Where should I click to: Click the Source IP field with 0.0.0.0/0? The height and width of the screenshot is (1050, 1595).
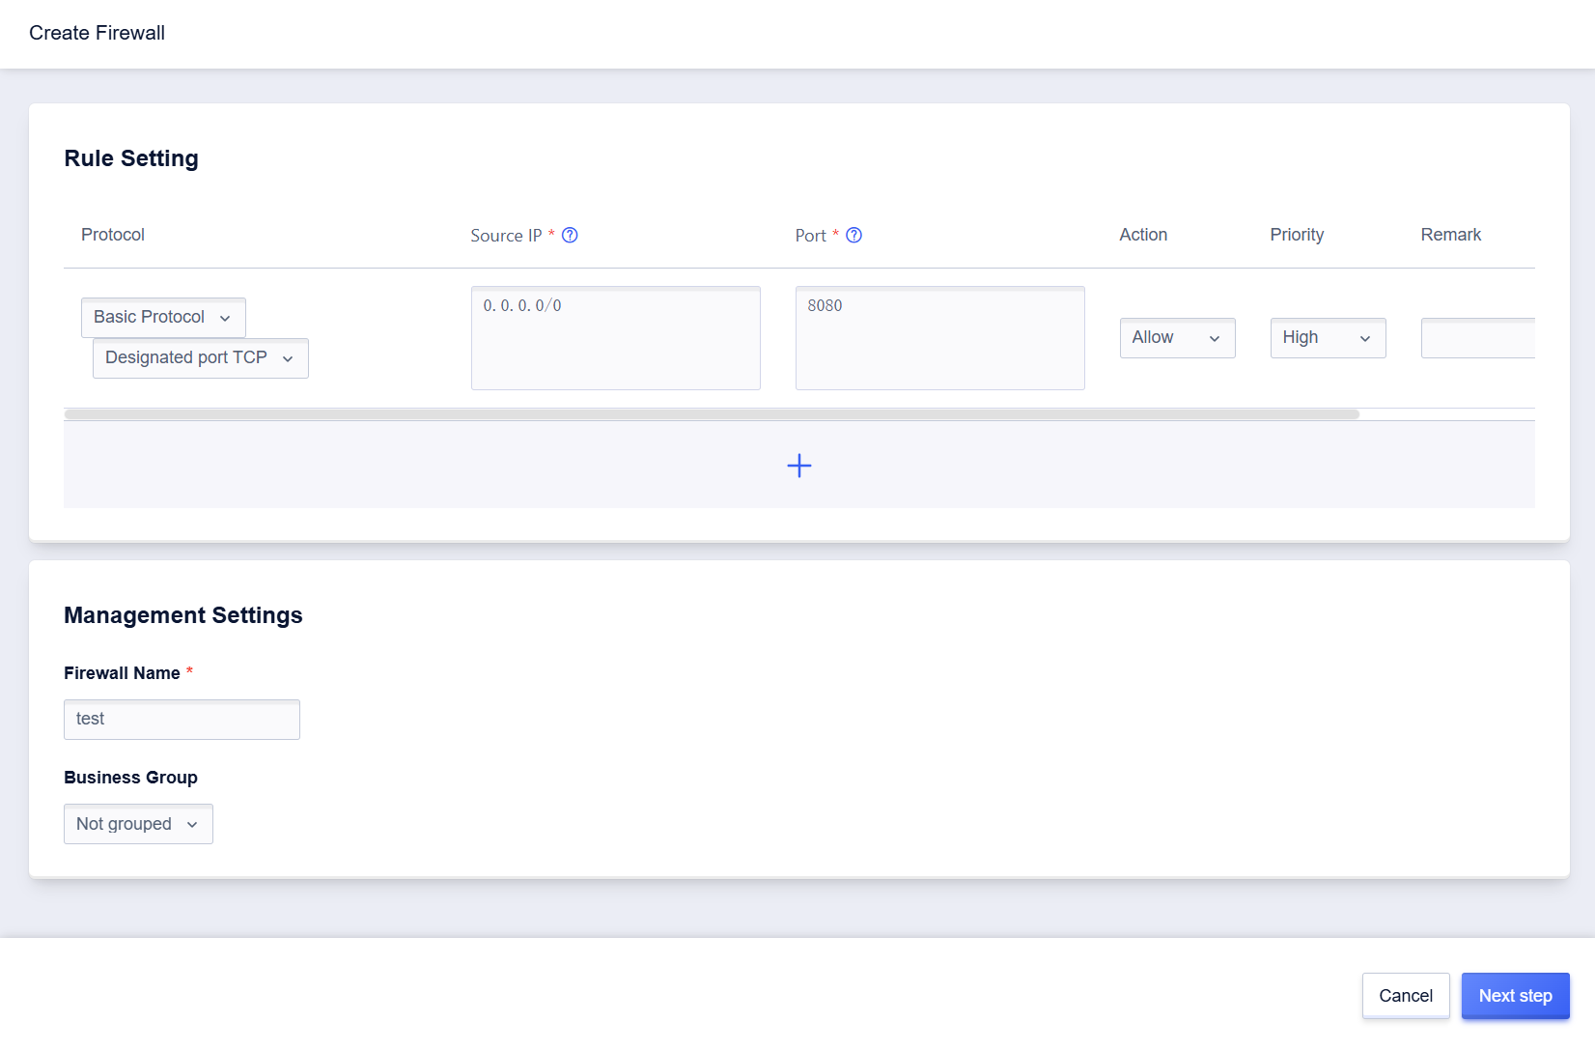tap(616, 338)
